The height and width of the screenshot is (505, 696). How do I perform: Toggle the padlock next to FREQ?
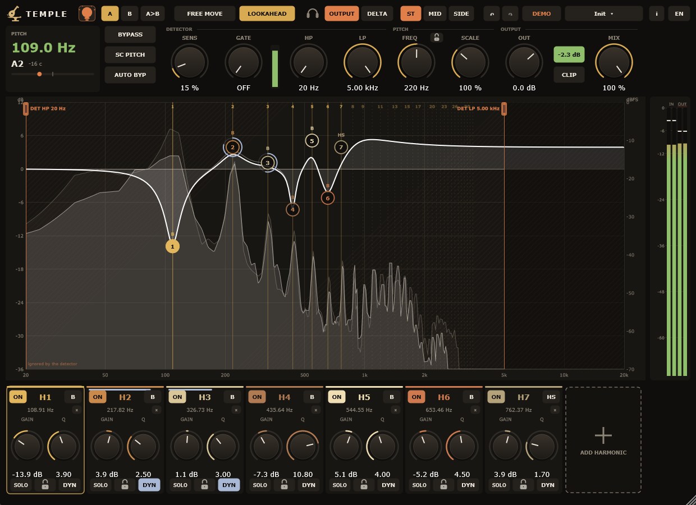pyautogui.click(x=436, y=38)
